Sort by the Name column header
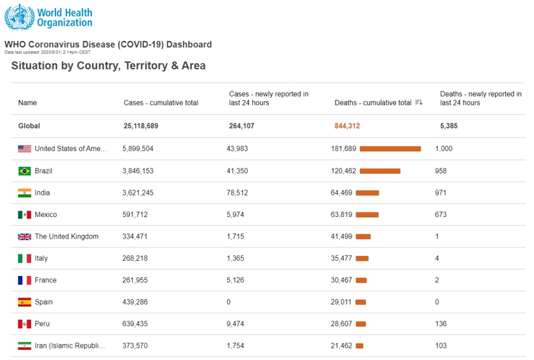 click(x=27, y=103)
